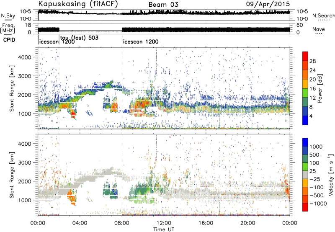Image resolution: width=335 pixels, height=232 pixels.
Task: Click the 'Beam 03' label
Action: 163,5
